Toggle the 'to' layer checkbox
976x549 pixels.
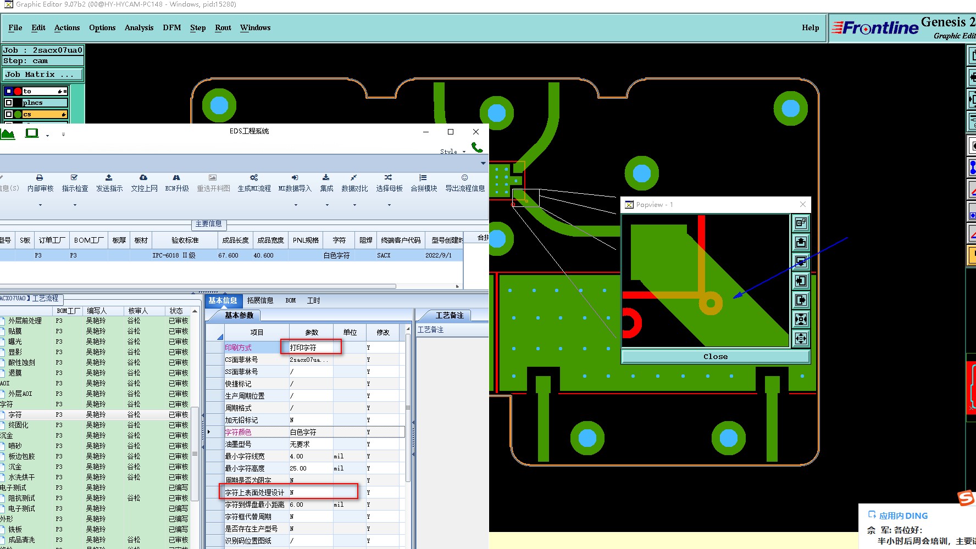(x=8, y=91)
